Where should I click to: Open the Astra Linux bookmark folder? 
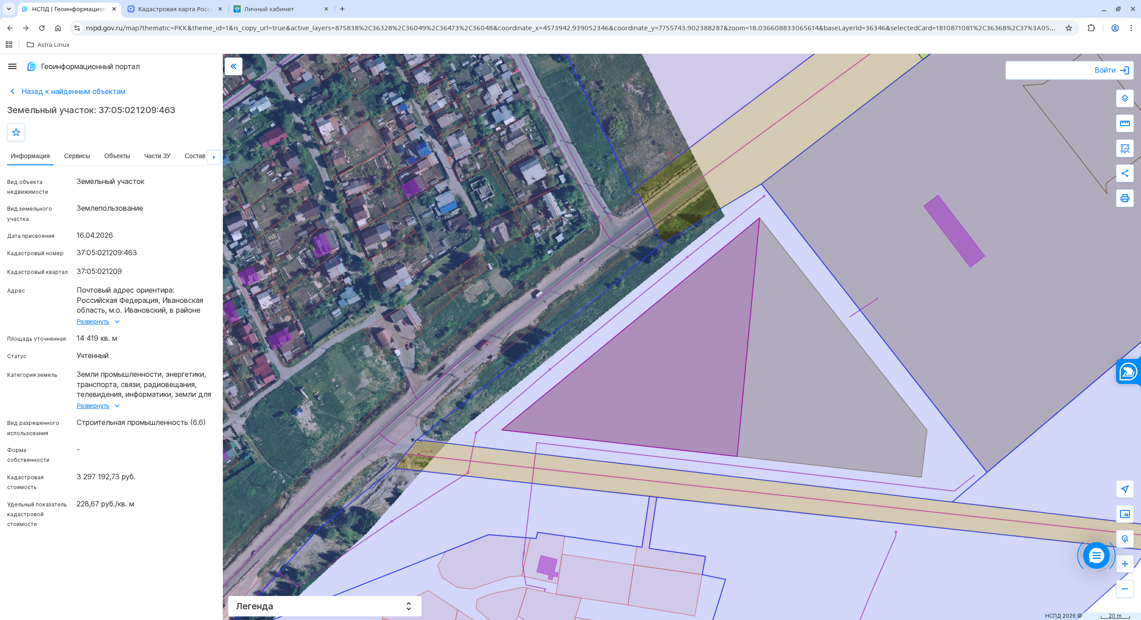[x=48, y=45]
